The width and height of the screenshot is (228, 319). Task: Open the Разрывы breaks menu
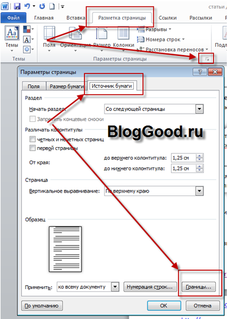[154, 29]
